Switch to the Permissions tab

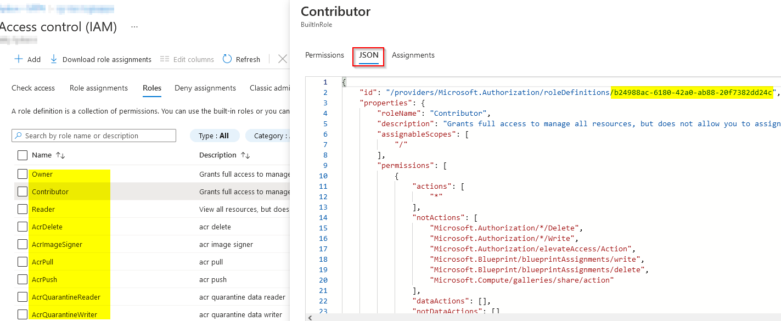coord(324,55)
